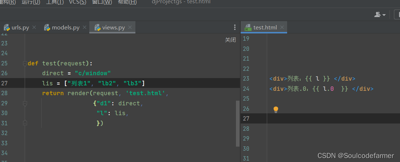Viewport: 400px width, 162px height.
Task: Click the yellow lightbulb intention icon
Action: tap(276, 110)
